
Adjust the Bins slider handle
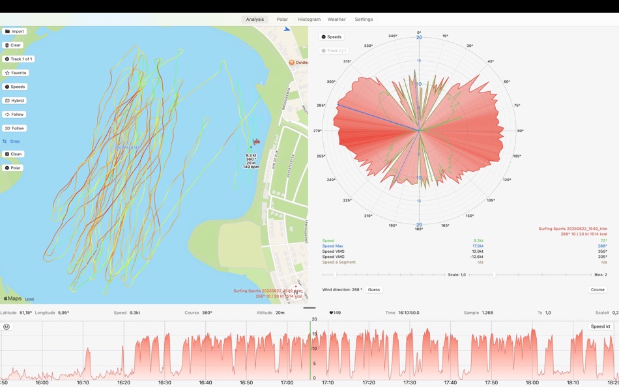click(494, 274)
